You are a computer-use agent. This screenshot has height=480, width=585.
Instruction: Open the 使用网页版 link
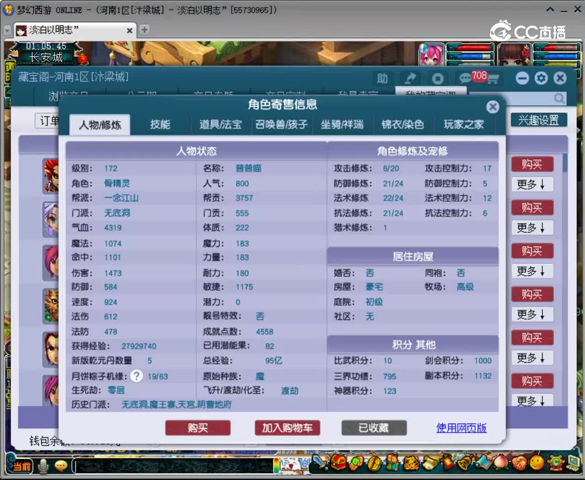tap(461, 428)
